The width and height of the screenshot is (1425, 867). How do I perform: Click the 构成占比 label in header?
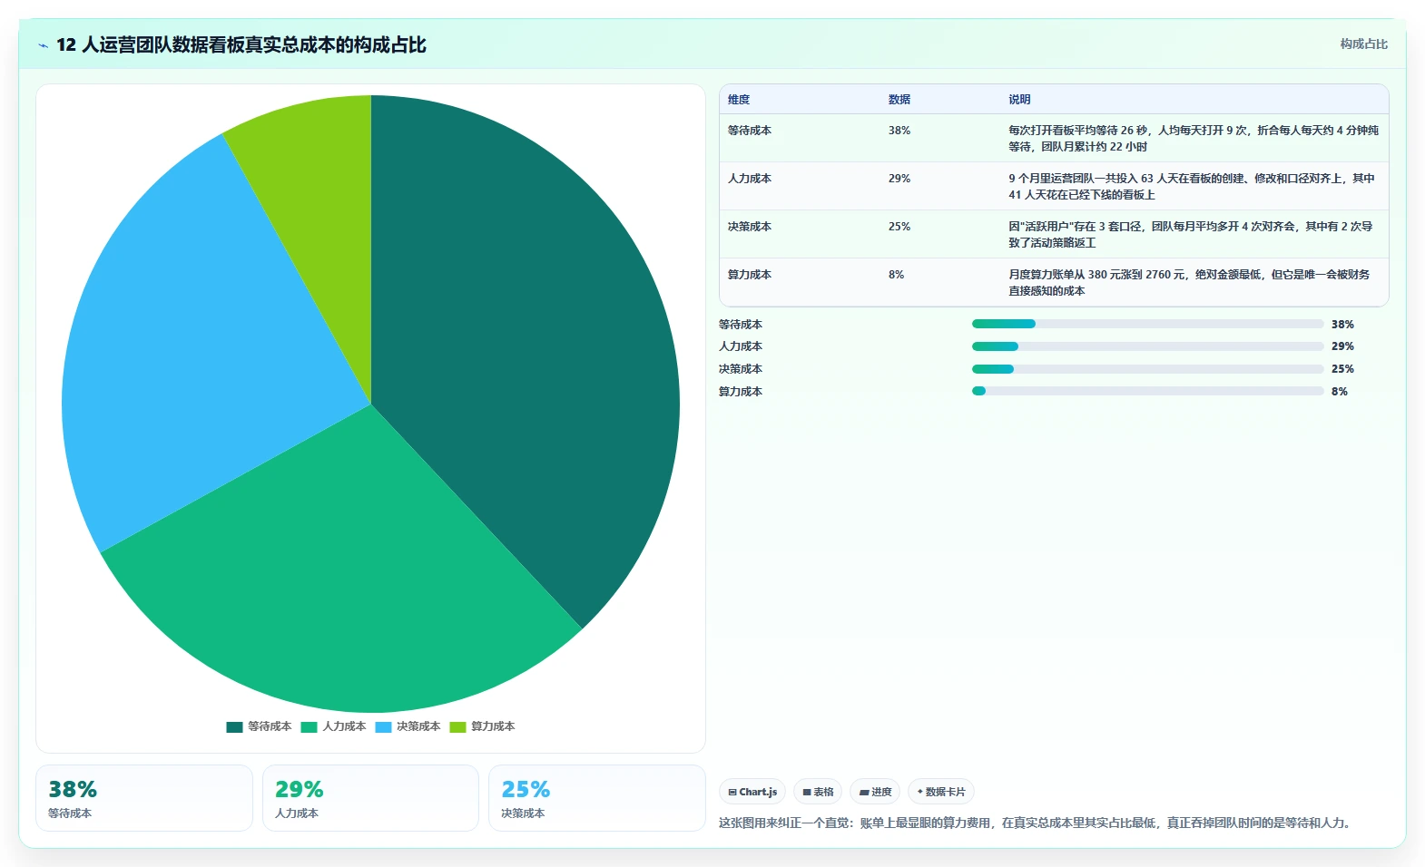point(1363,44)
